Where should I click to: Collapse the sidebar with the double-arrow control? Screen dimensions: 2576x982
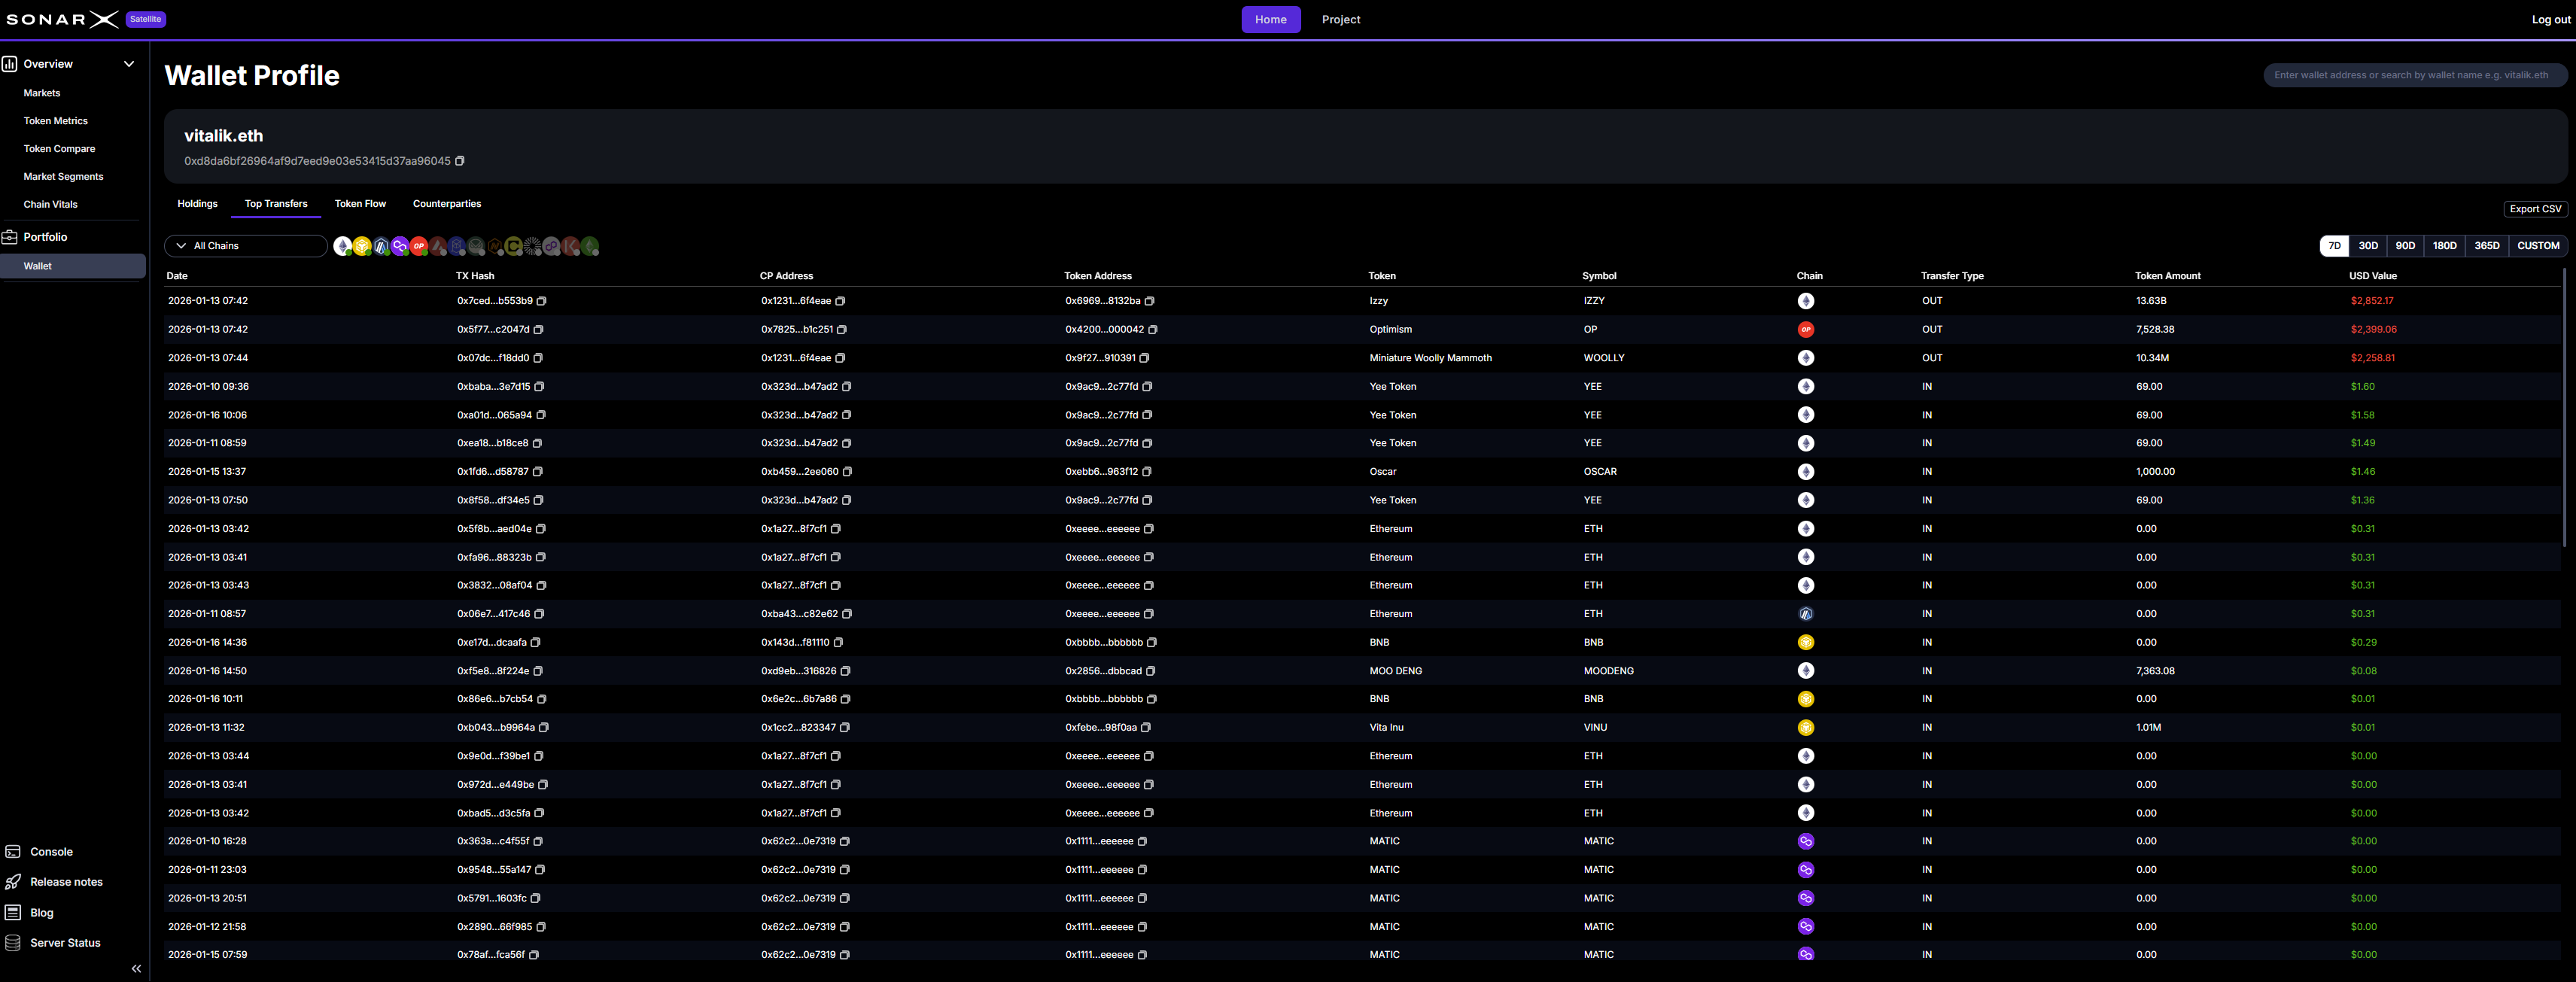(136, 968)
